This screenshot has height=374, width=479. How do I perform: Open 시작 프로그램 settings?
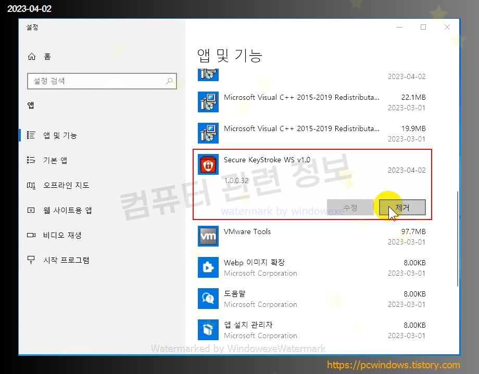(x=102, y=260)
